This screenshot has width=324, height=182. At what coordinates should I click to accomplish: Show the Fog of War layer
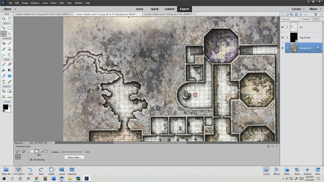click(282, 38)
